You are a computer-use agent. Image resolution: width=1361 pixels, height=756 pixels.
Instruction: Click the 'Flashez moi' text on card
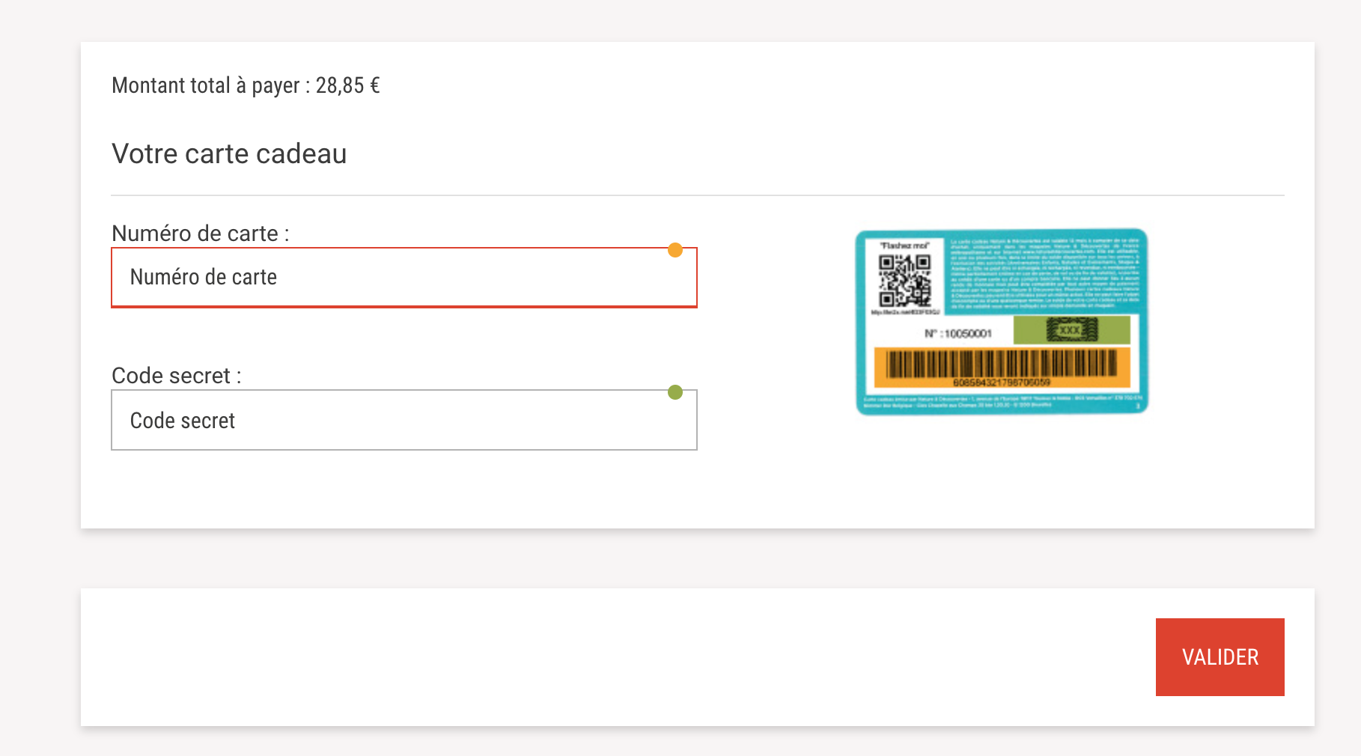tap(904, 246)
